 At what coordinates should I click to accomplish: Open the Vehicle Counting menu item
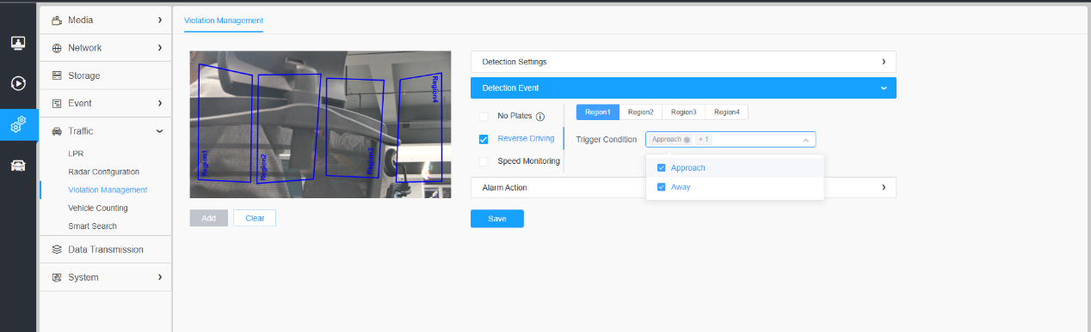click(97, 208)
